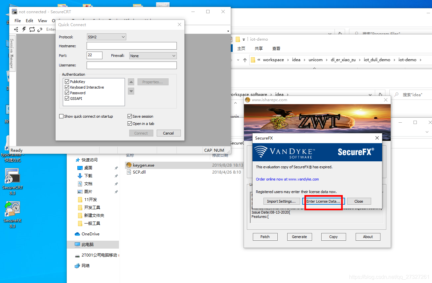
Task: Click the Reconnect arrows toolbar icon
Action: pyautogui.click(x=32, y=29)
